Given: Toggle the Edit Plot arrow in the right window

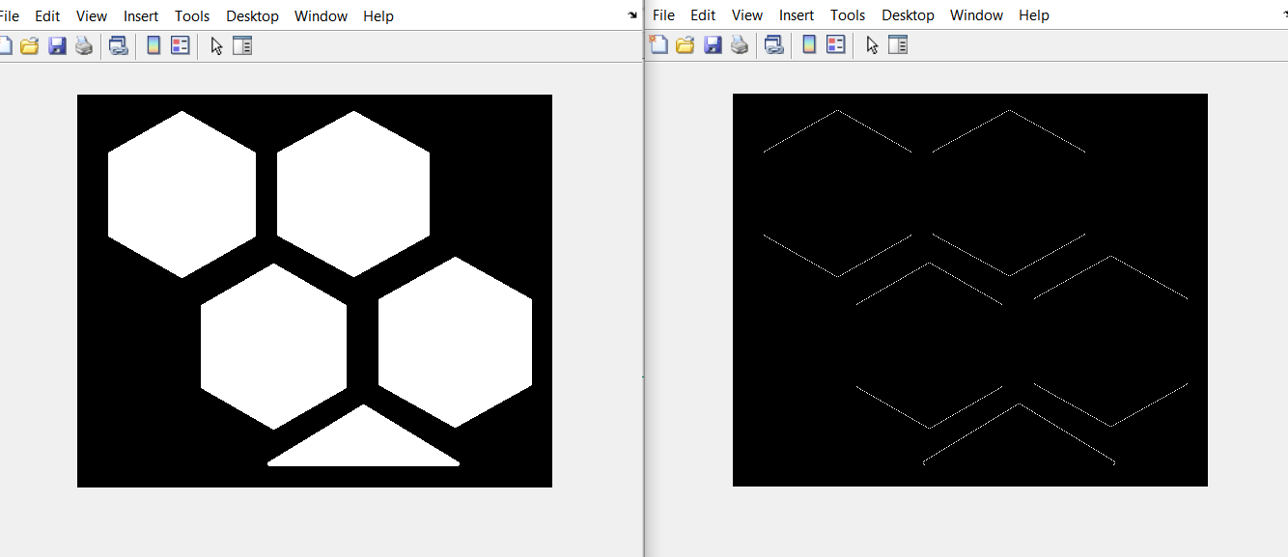Looking at the screenshot, I should [870, 44].
